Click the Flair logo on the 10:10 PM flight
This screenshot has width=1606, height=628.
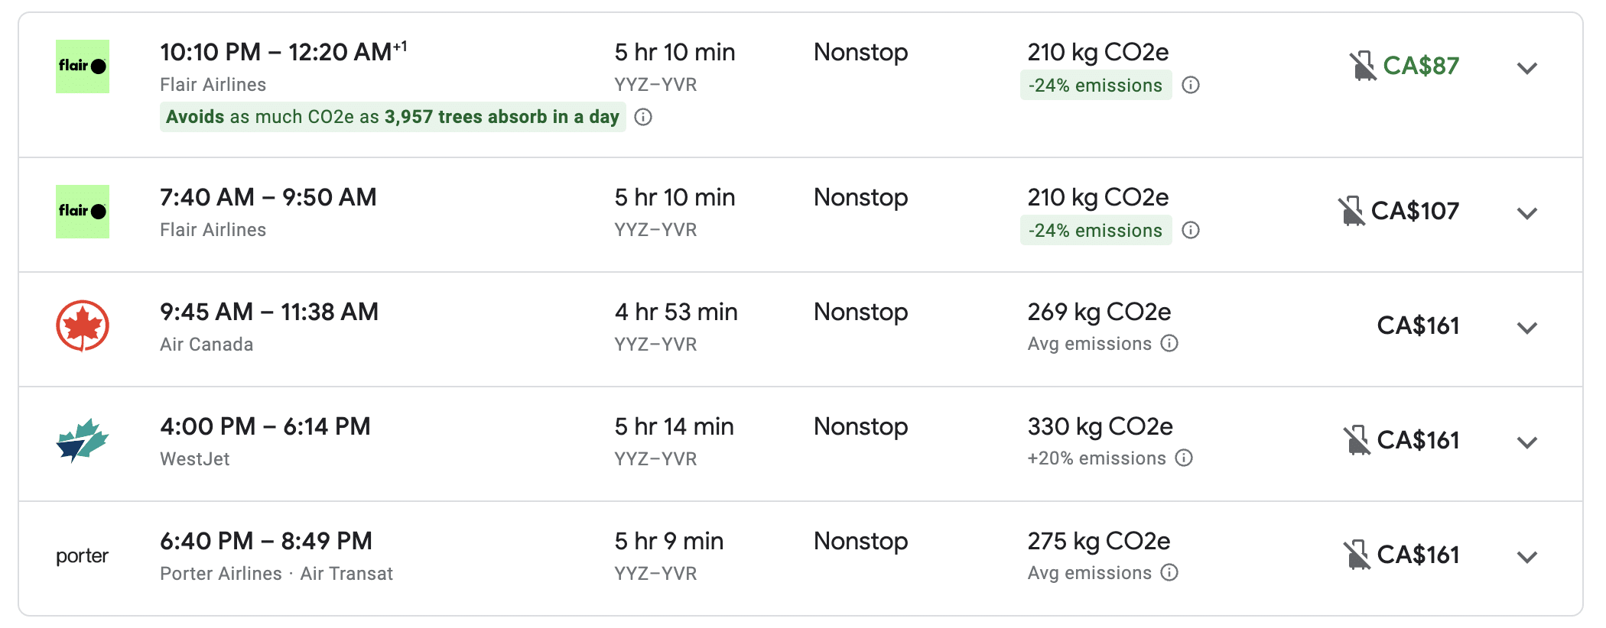(83, 66)
